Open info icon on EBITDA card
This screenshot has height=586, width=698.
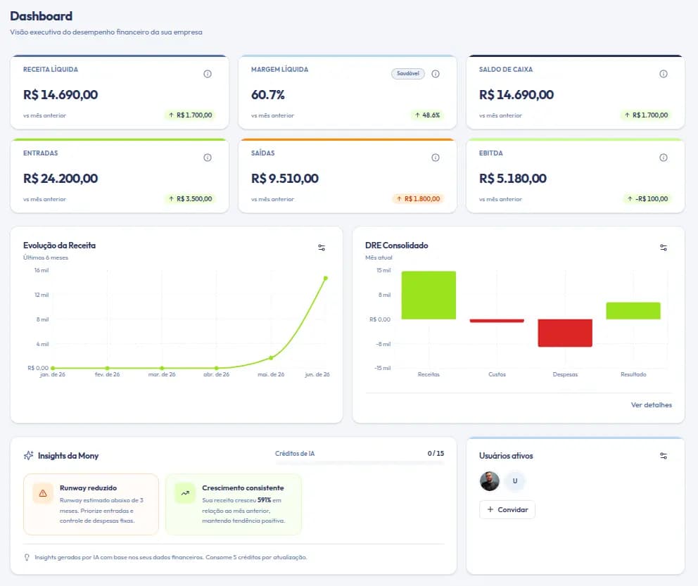pos(664,158)
